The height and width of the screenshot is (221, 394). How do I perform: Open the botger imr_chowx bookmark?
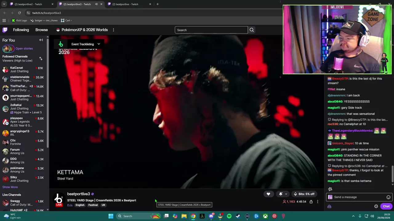coord(44,21)
